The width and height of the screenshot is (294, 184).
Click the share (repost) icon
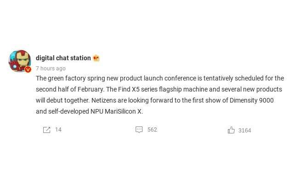tap(46, 130)
